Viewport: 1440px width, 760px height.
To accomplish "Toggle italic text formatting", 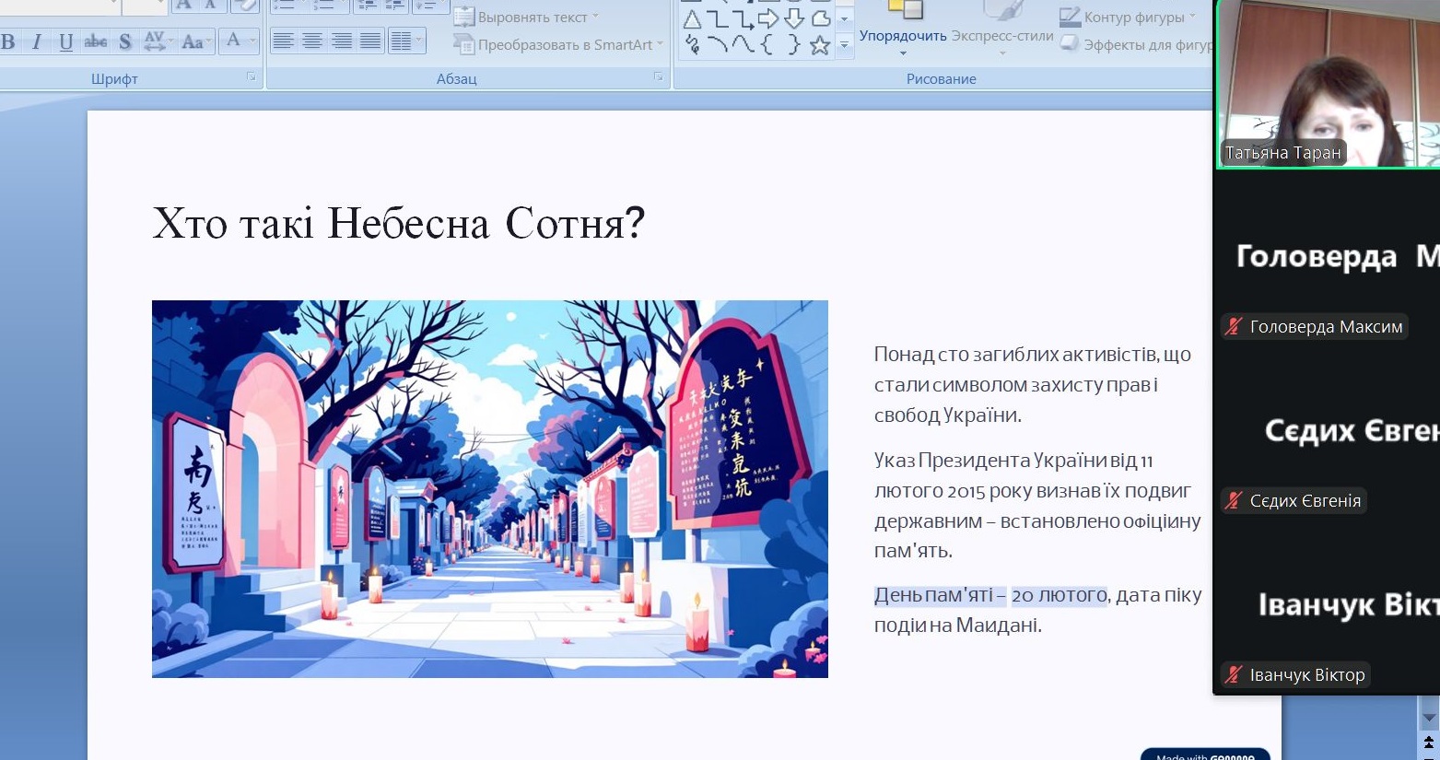I will 37,41.
